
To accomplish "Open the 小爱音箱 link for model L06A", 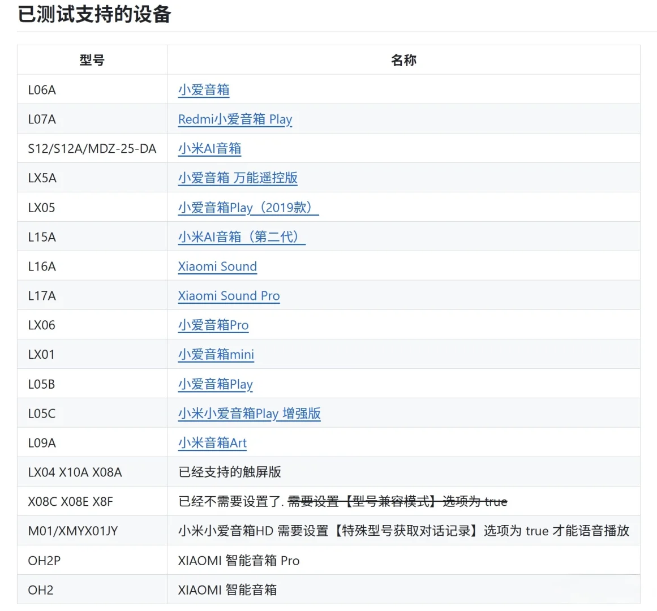I will [203, 89].
